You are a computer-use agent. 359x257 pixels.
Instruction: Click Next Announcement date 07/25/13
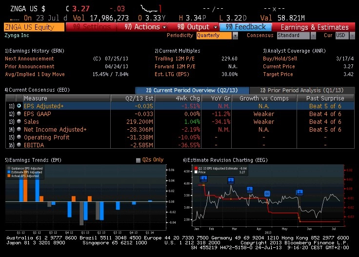pyautogui.click(x=117, y=59)
